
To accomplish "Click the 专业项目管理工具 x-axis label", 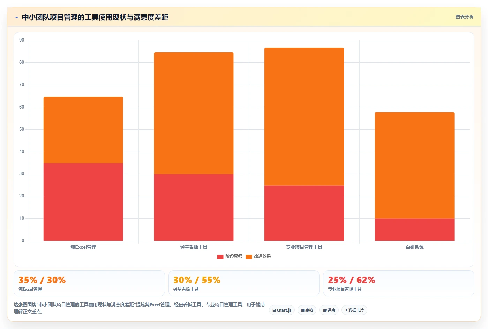I will (x=304, y=247).
